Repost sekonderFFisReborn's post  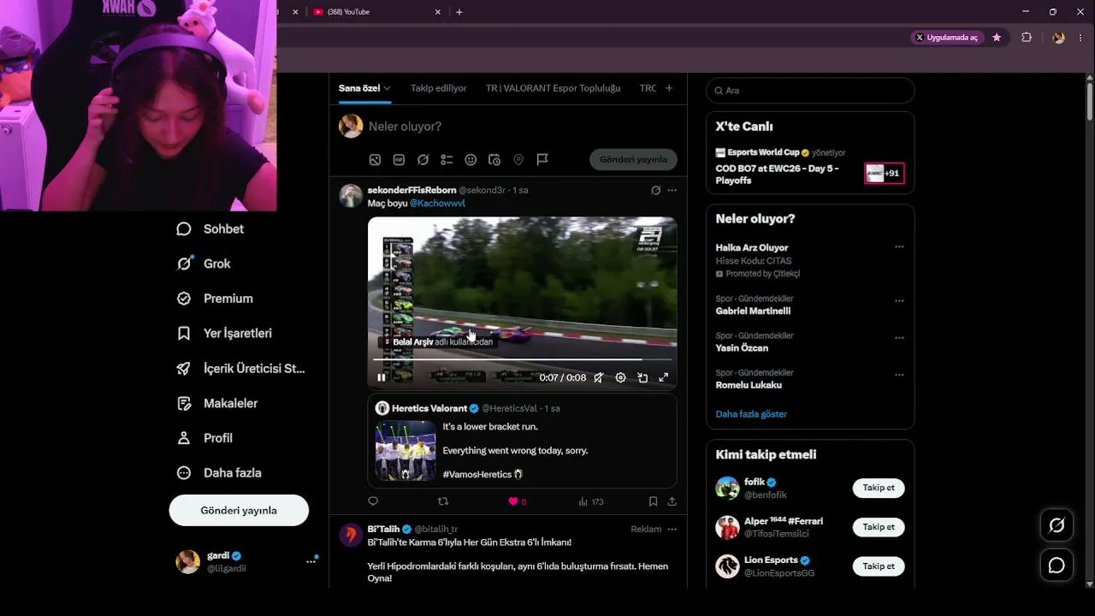click(x=443, y=501)
